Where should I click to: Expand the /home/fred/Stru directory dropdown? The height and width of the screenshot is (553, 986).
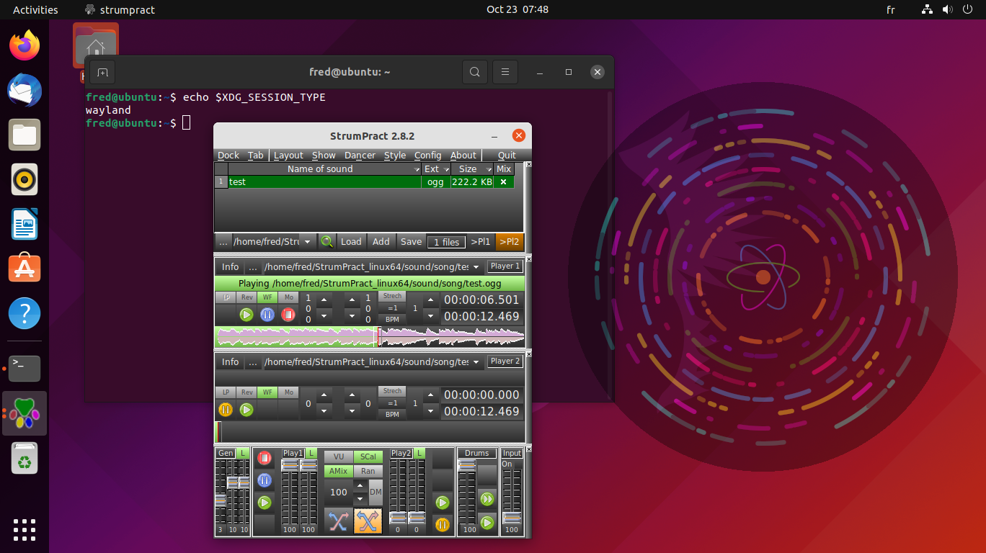pyautogui.click(x=307, y=242)
